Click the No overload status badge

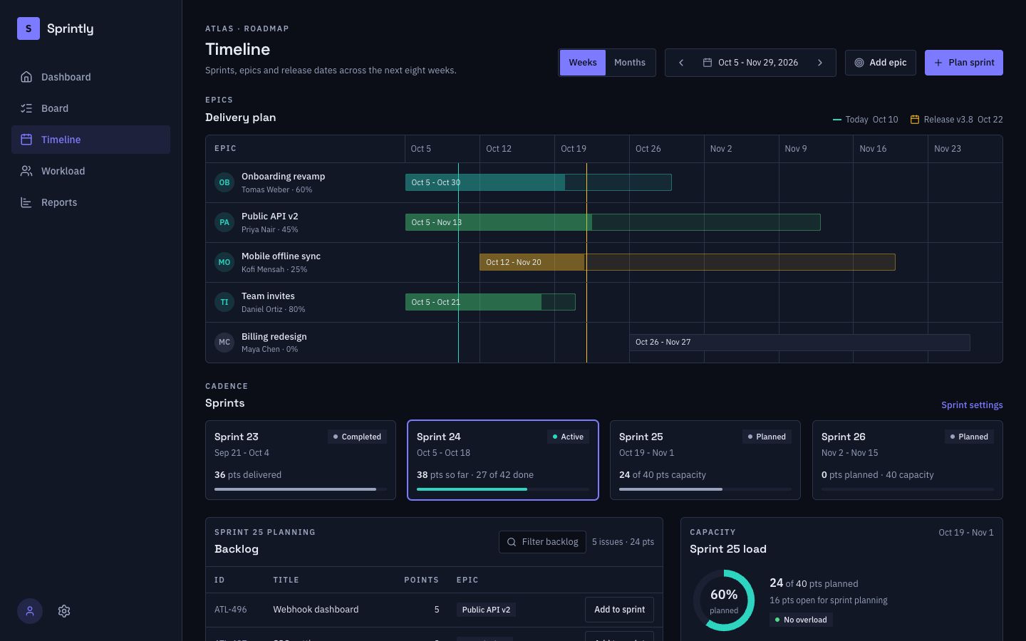801,620
